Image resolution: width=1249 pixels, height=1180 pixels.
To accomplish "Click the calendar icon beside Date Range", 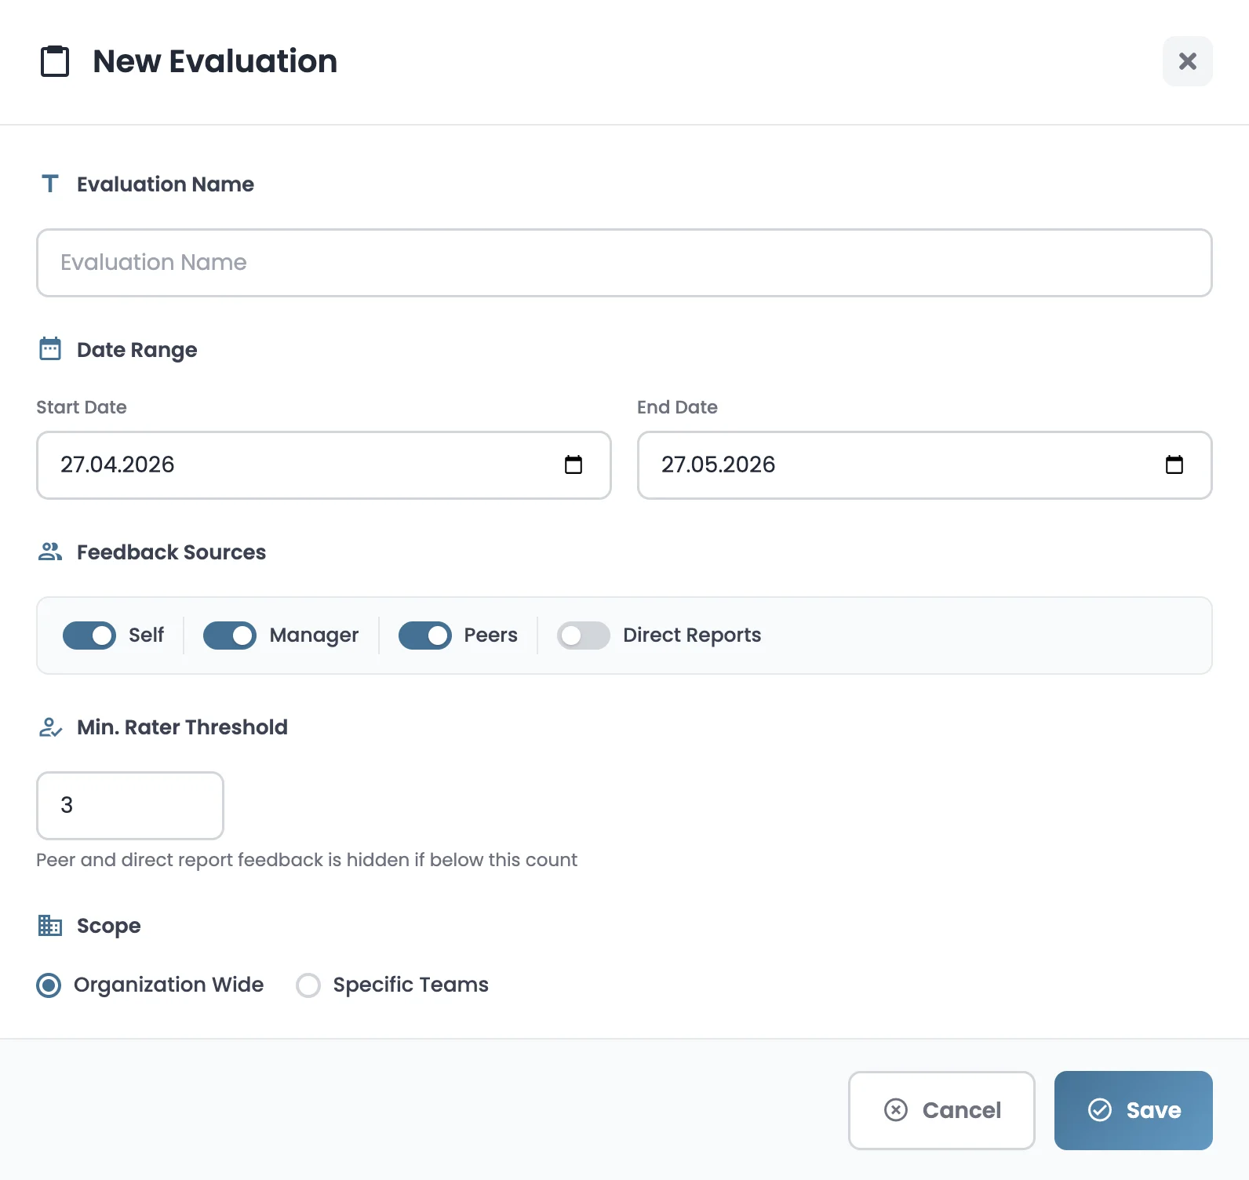I will [x=50, y=349].
